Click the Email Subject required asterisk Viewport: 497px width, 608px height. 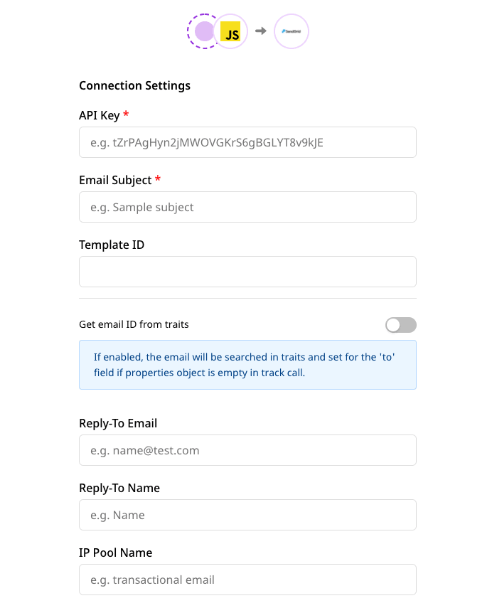(x=159, y=180)
